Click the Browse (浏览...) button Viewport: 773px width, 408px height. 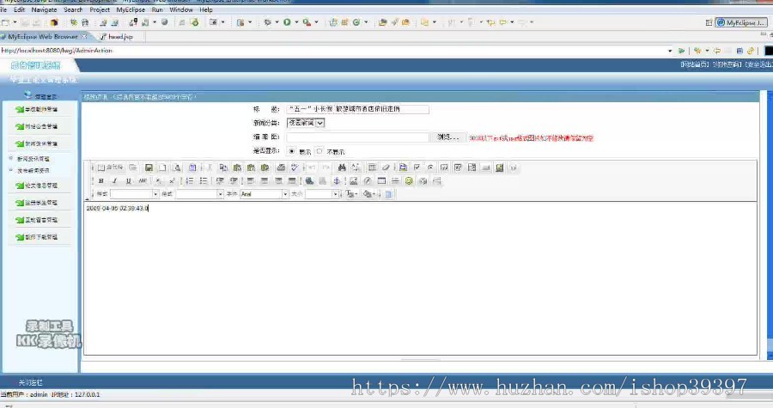(x=447, y=137)
